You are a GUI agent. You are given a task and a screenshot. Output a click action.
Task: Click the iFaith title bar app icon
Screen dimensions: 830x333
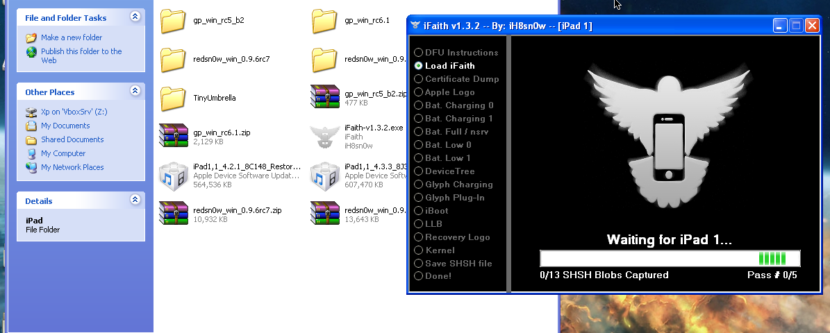415,26
